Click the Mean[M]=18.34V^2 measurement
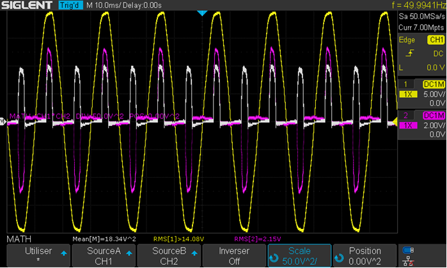 pyautogui.click(x=104, y=239)
